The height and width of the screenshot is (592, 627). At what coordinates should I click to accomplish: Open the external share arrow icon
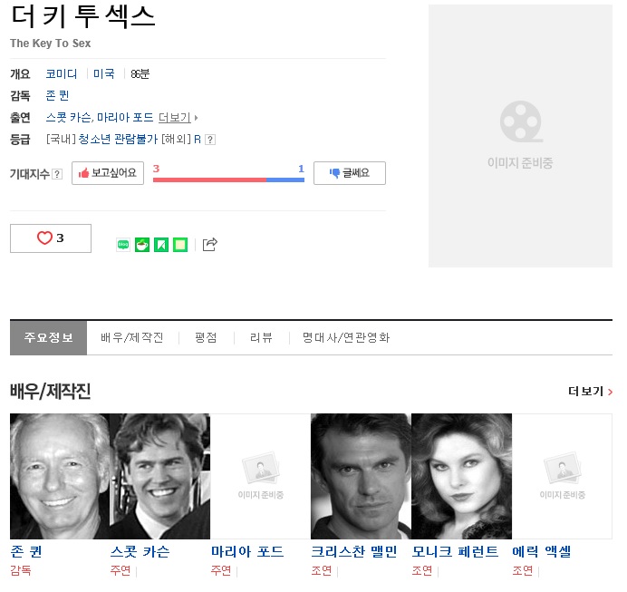210,244
